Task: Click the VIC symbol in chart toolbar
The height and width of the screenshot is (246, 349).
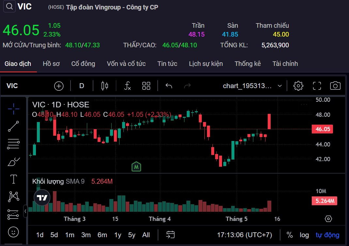Action: (12, 86)
